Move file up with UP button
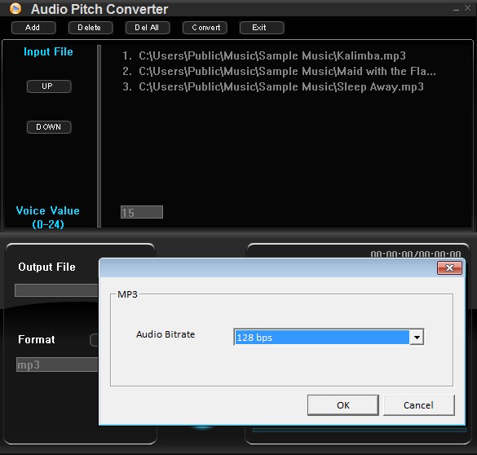The image size is (477, 455). [x=49, y=86]
